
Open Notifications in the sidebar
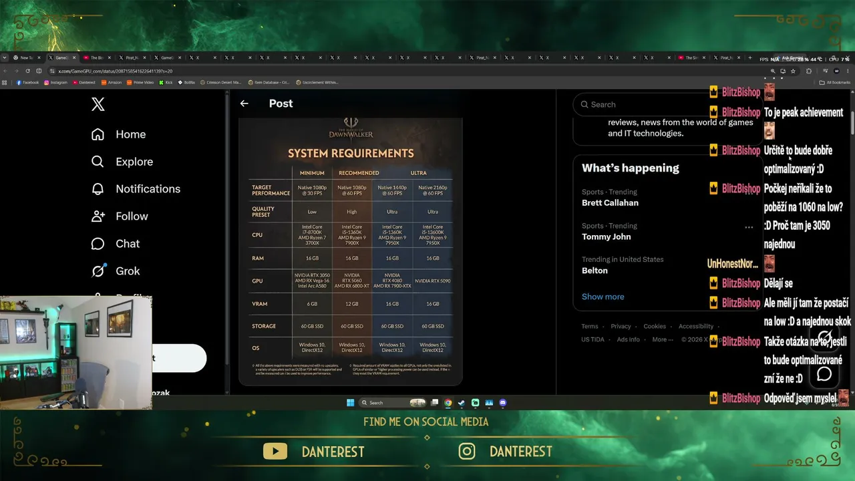click(x=136, y=189)
